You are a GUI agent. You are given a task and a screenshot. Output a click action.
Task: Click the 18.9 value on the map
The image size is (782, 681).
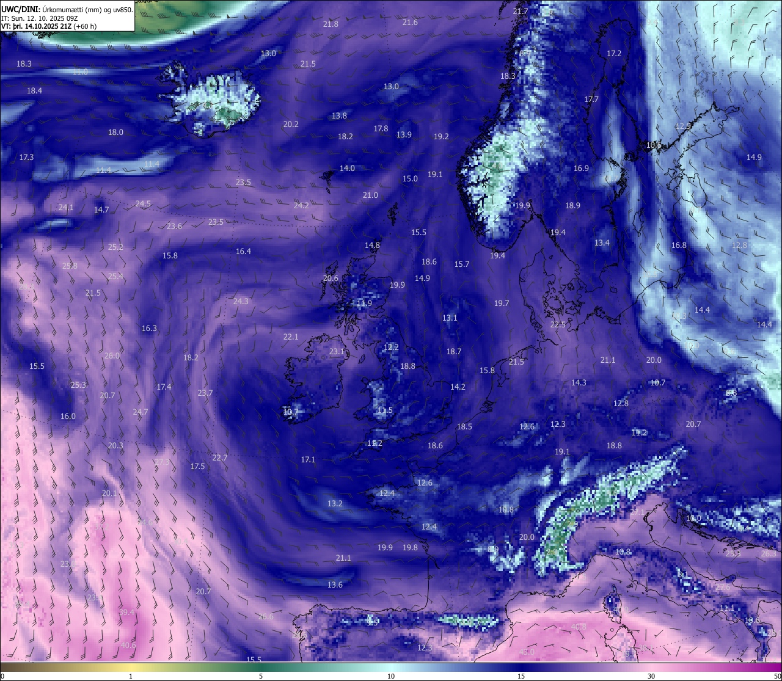pyautogui.click(x=572, y=205)
